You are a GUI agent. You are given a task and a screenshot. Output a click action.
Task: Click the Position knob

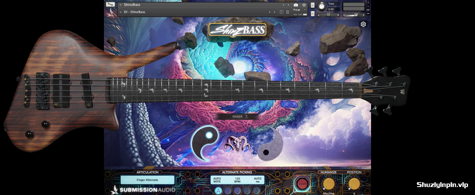click(354, 183)
